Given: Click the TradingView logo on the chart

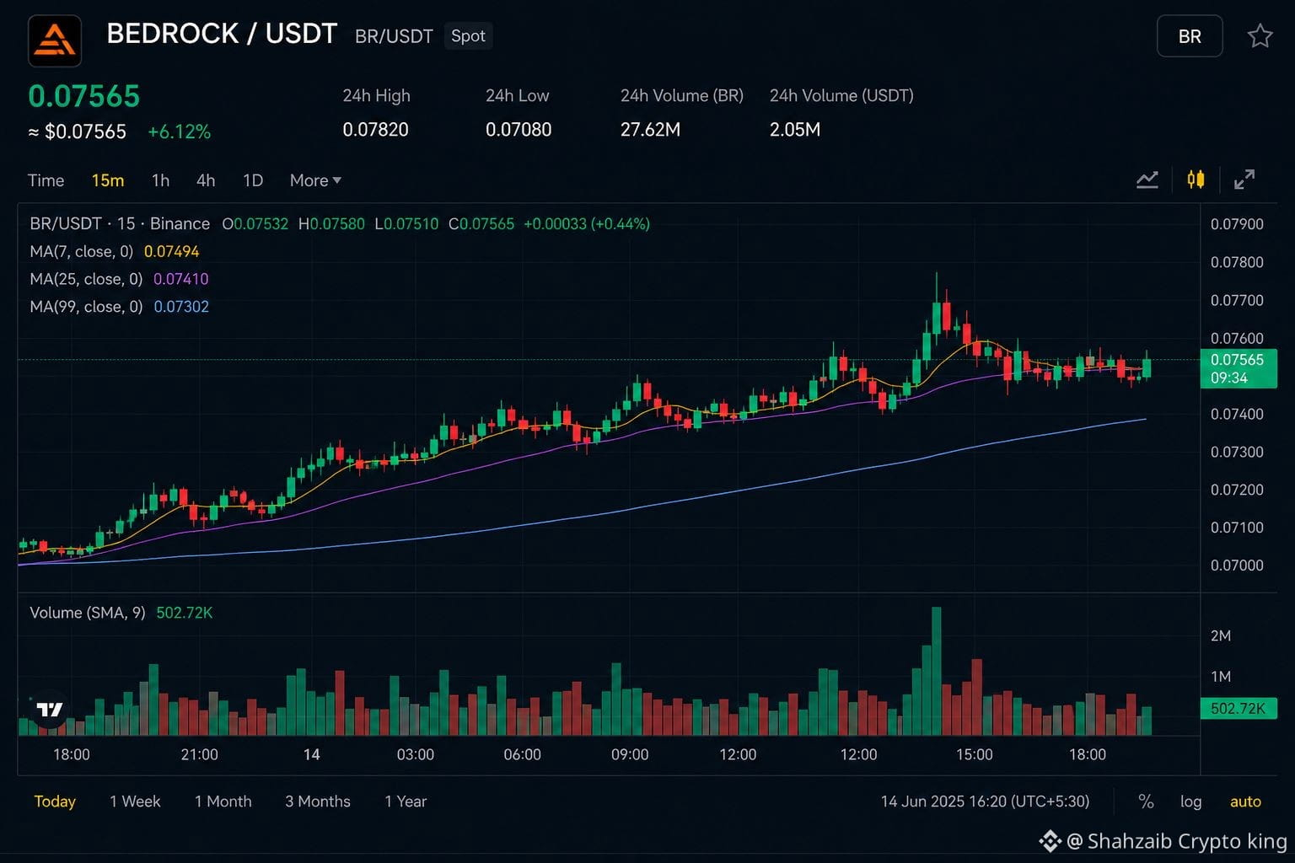Looking at the screenshot, I should (x=50, y=710).
